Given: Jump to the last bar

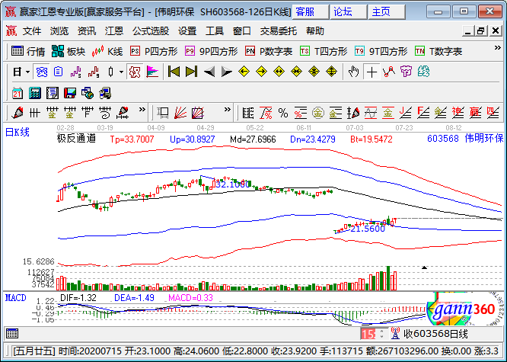Looking at the screenshot, I should (191, 72).
